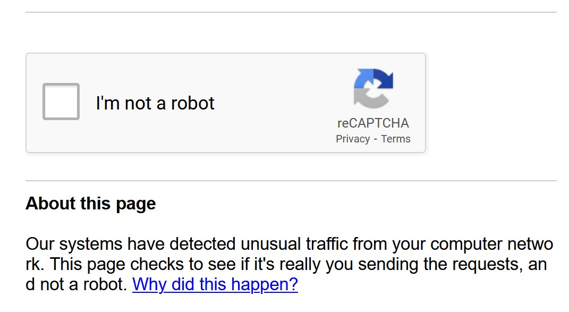Select the "About this page" heading
The image size is (569, 312).
tap(91, 204)
